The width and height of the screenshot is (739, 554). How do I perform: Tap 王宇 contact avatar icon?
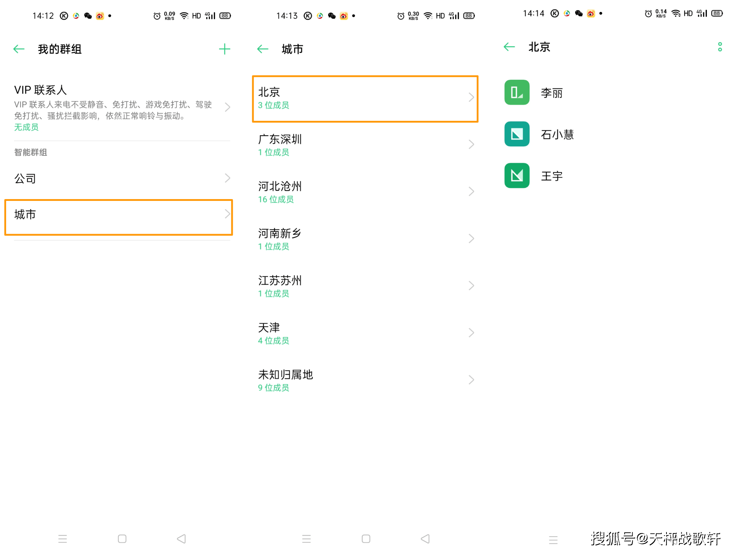coord(517,176)
